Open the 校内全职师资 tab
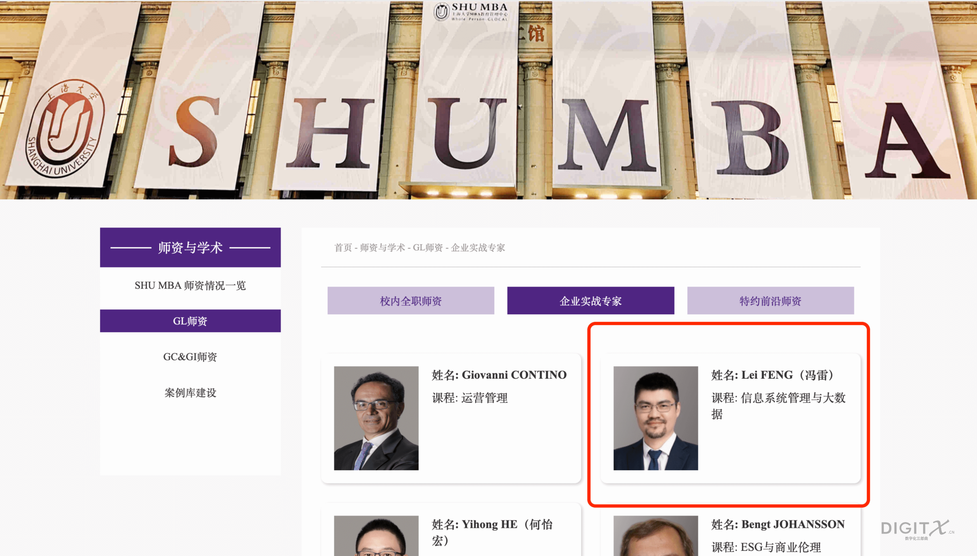The width and height of the screenshot is (977, 556). (410, 301)
